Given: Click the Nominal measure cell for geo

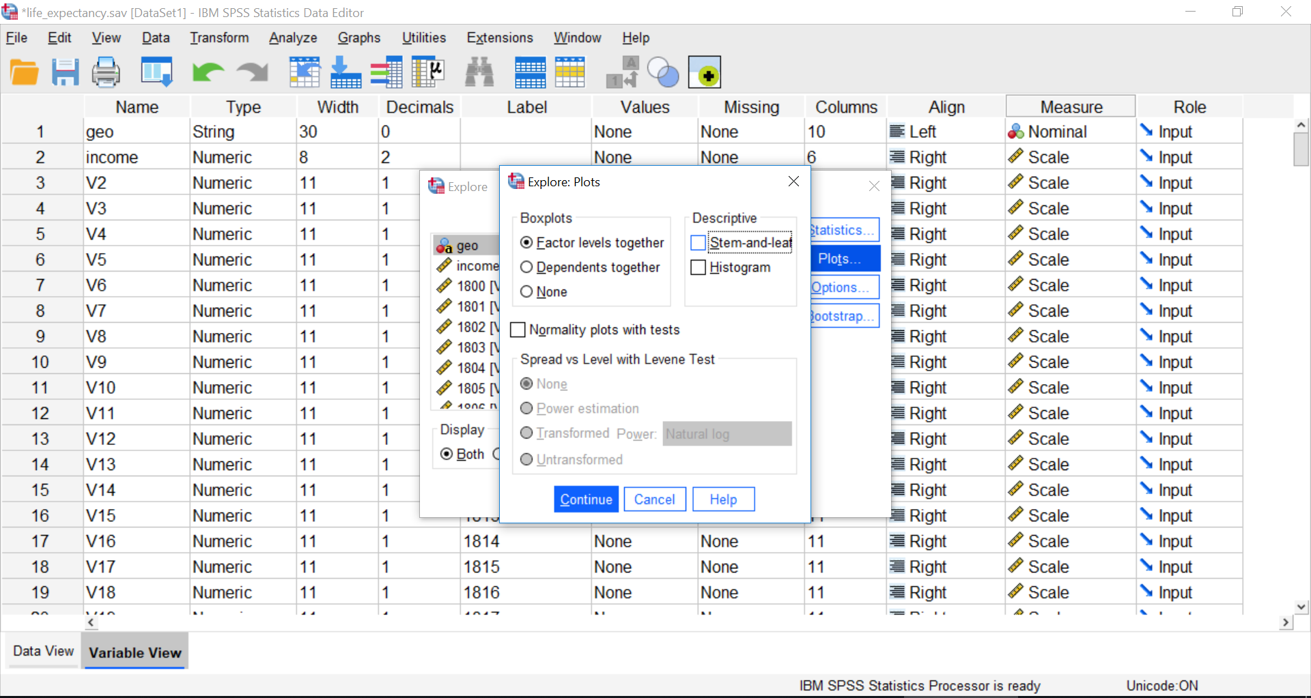Looking at the screenshot, I should point(1071,132).
